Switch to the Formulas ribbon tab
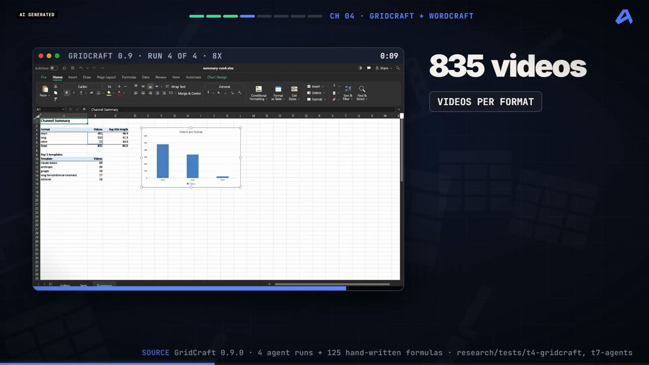This screenshot has height=365, width=649. point(129,77)
